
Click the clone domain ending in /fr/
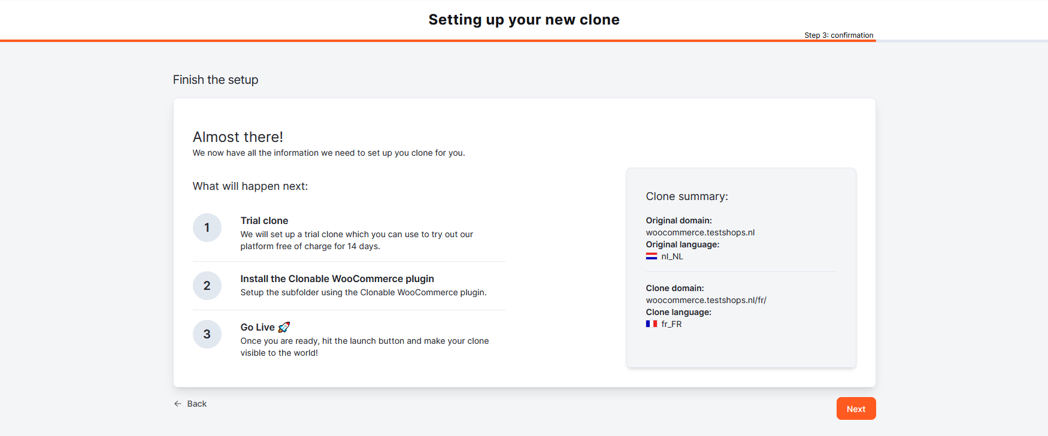click(x=706, y=300)
